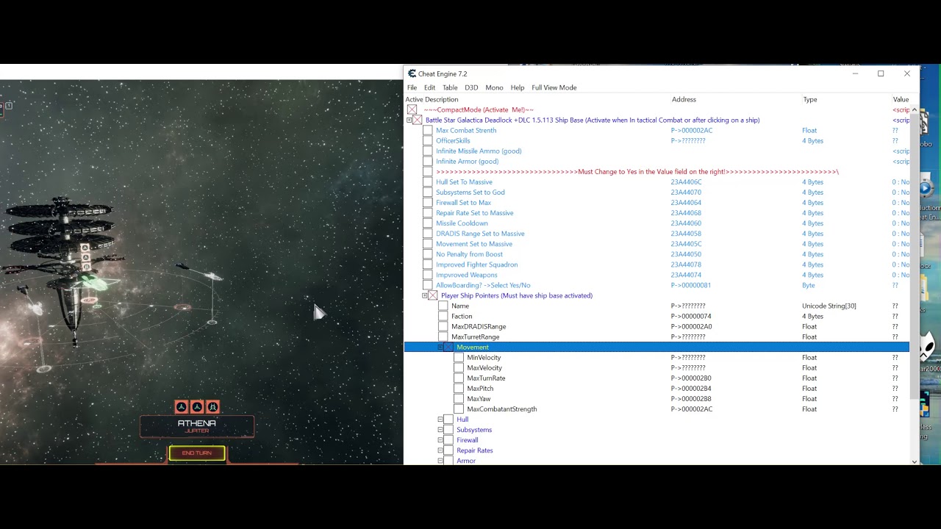Open the Edit menu
Viewport: 941px width, 529px height.
(x=429, y=87)
